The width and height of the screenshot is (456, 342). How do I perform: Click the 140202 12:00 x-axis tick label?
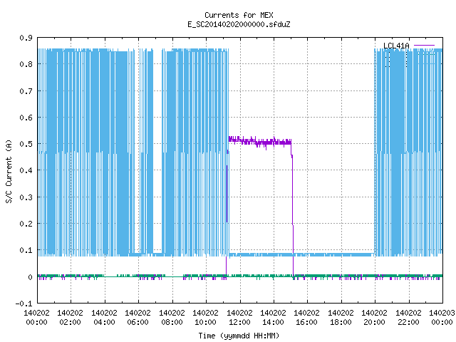coord(239,318)
